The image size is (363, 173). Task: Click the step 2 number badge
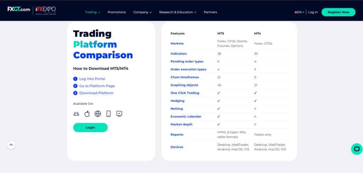75,86
